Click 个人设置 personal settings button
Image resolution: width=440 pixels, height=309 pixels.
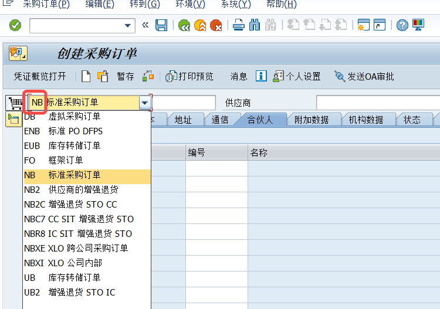(297, 76)
